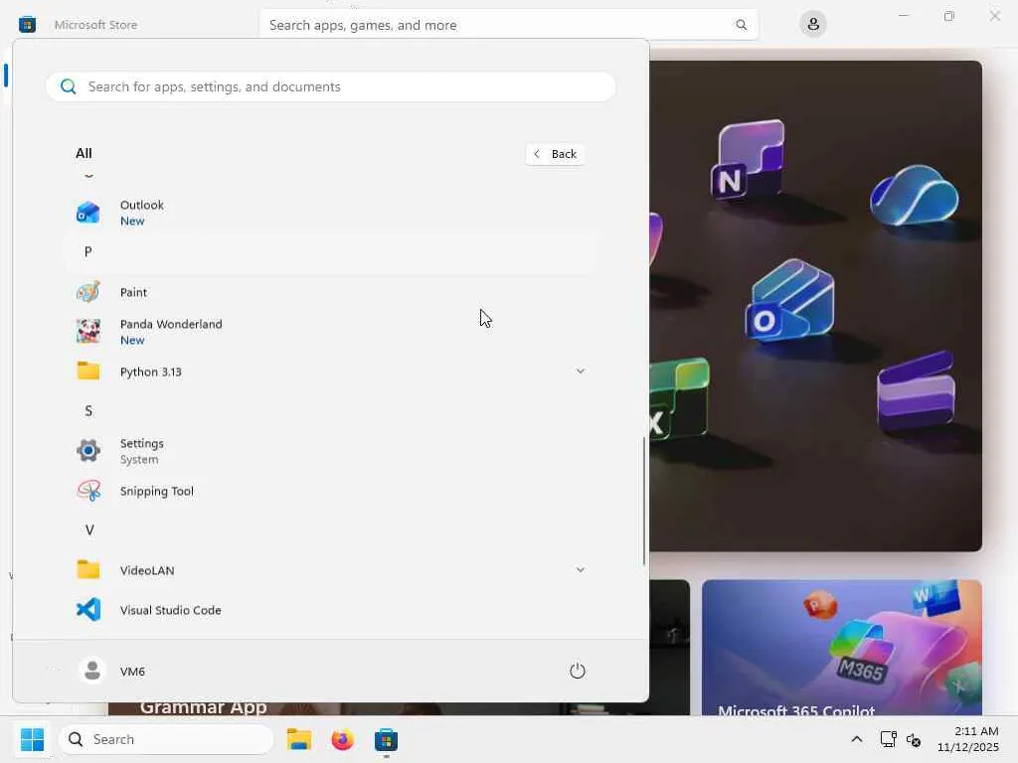Open the Outlook app icon in Start list
This screenshot has width=1018, height=763.
coord(88,213)
